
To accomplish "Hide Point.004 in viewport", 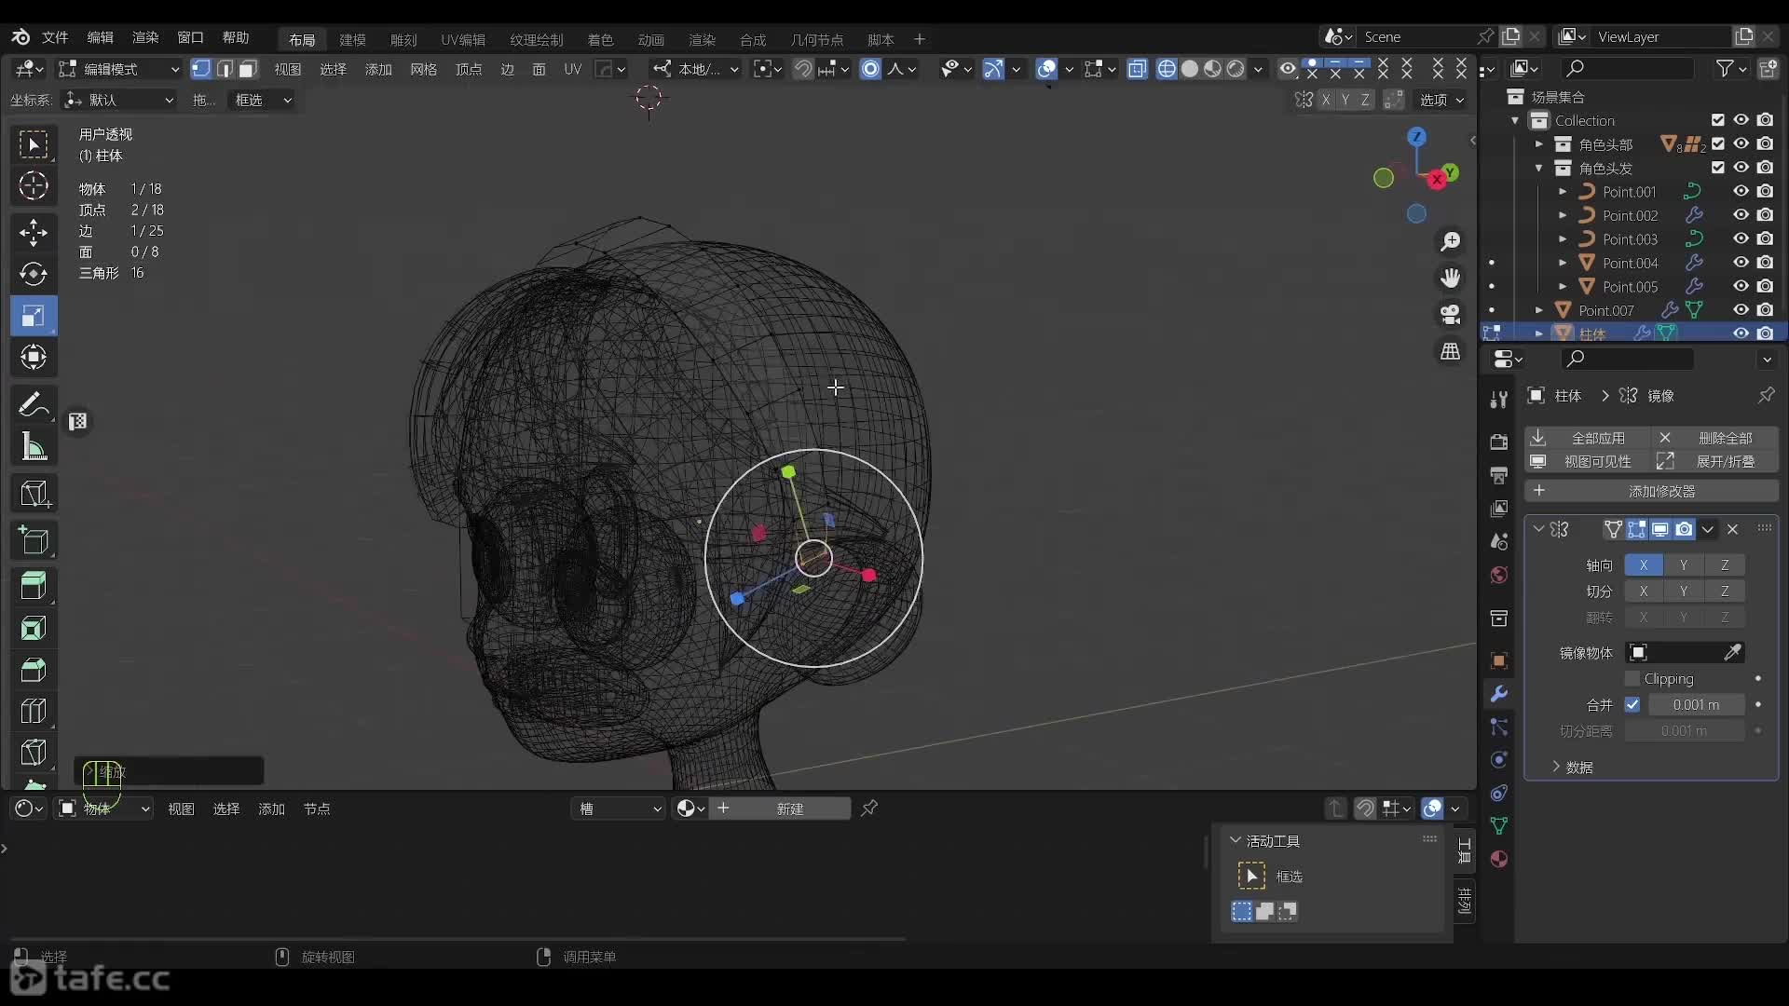I will point(1741,263).
